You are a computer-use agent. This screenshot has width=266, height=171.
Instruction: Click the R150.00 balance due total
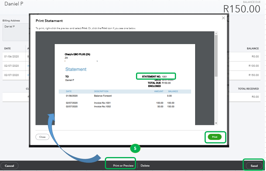click(242, 9)
